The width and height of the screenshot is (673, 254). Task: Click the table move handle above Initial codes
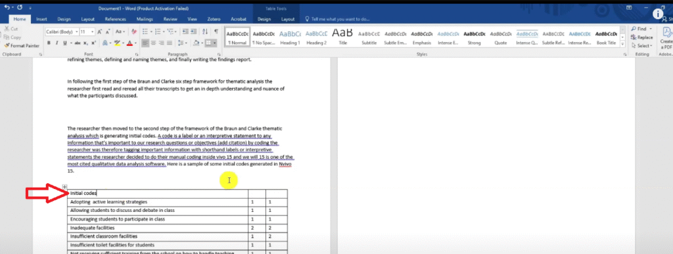[x=65, y=186]
